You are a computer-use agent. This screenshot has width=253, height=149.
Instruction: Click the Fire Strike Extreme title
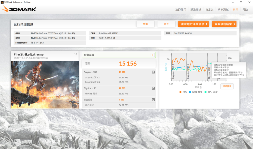point(29,54)
